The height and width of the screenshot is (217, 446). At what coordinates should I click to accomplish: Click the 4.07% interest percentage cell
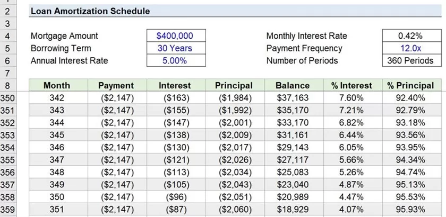(351, 209)
